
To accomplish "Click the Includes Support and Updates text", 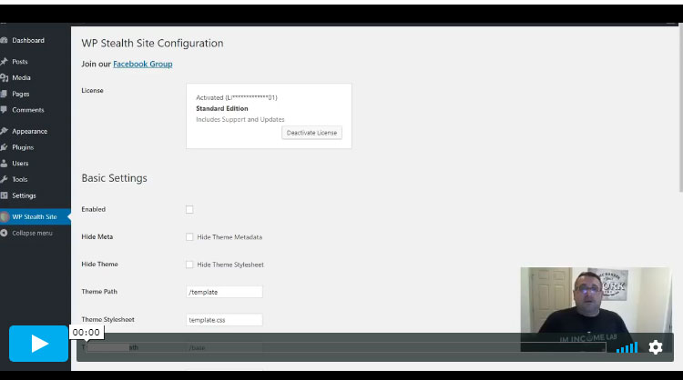I will pyautogui.click(x=240, y=119).
